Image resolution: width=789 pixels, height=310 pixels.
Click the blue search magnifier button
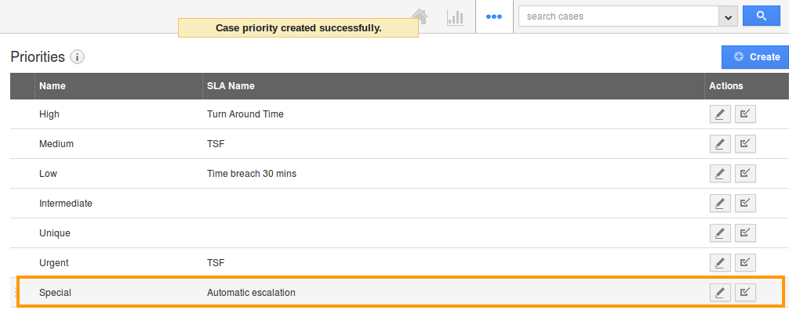click(762, 16)
